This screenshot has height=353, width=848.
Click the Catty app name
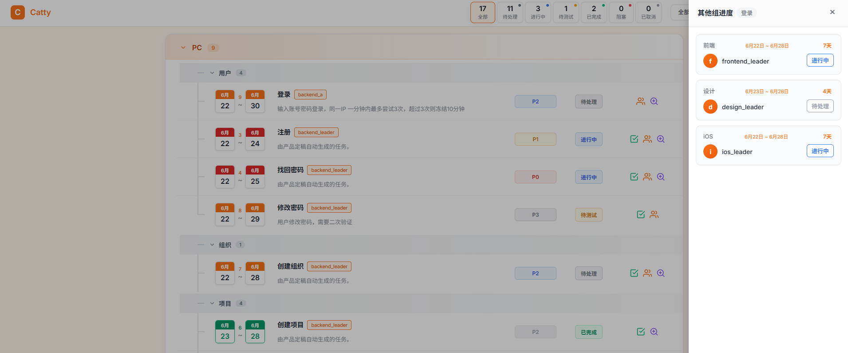pyautogui.click(x=40, y=12)
